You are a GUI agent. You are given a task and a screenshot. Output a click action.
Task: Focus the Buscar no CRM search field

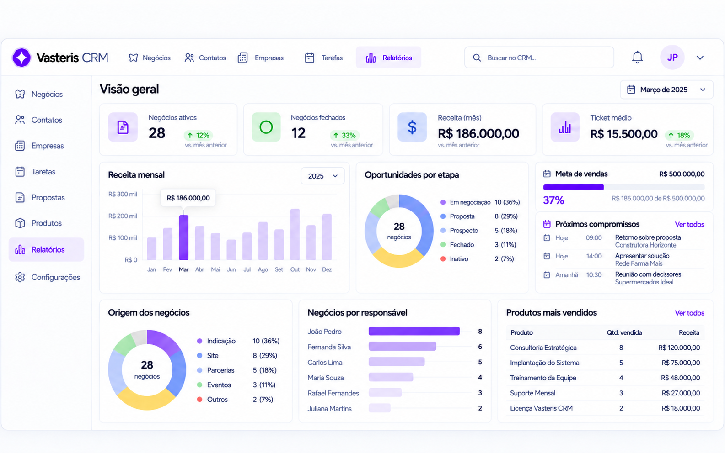(539, 58)
